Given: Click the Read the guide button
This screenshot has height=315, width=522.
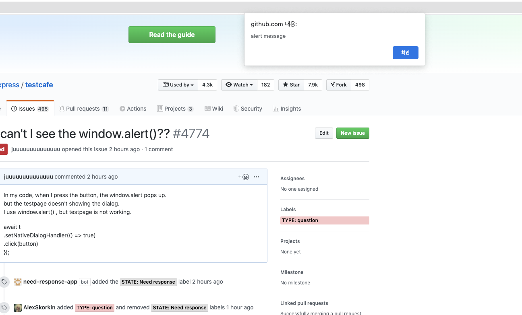Looking at the screenshot, I should tap(172, 35).
